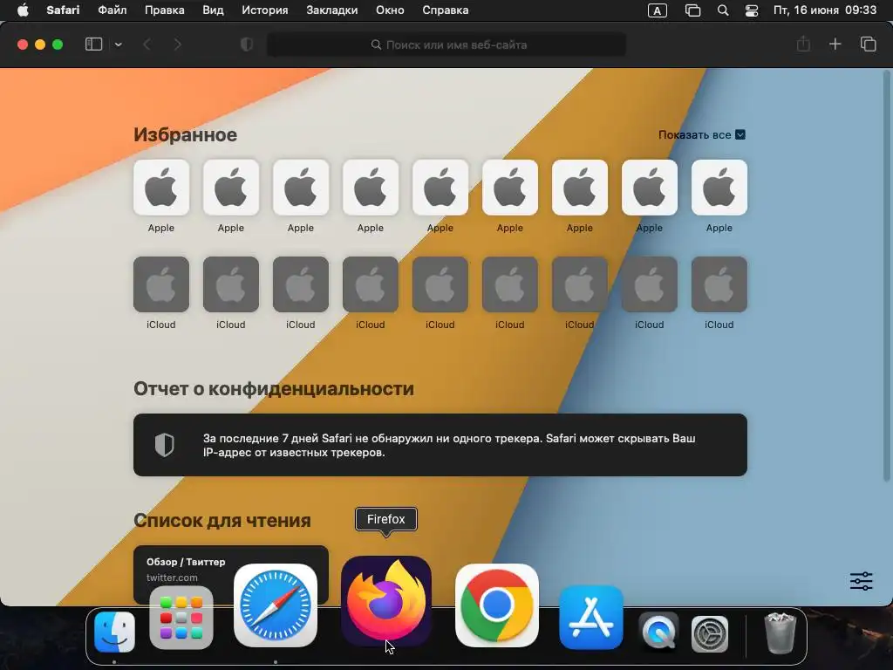Toggle the Safari sidebar
This screenshot has width=893, height=670.
[x=93, y=44]
